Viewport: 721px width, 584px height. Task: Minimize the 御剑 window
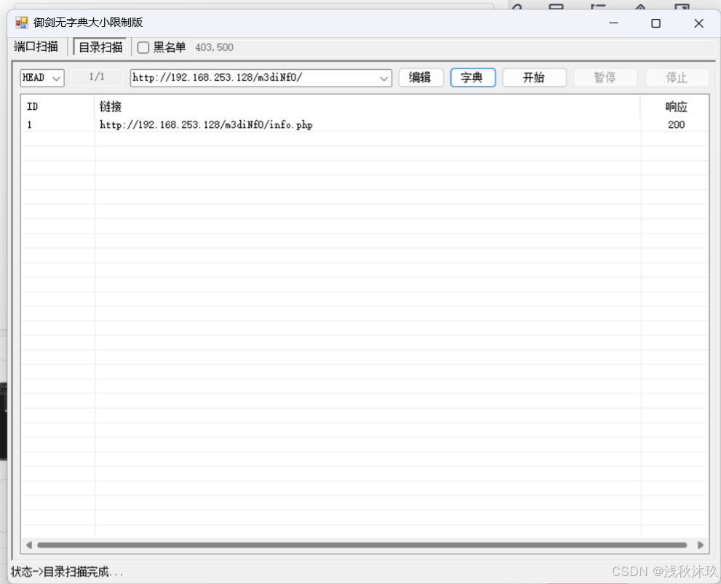(613, 23)
